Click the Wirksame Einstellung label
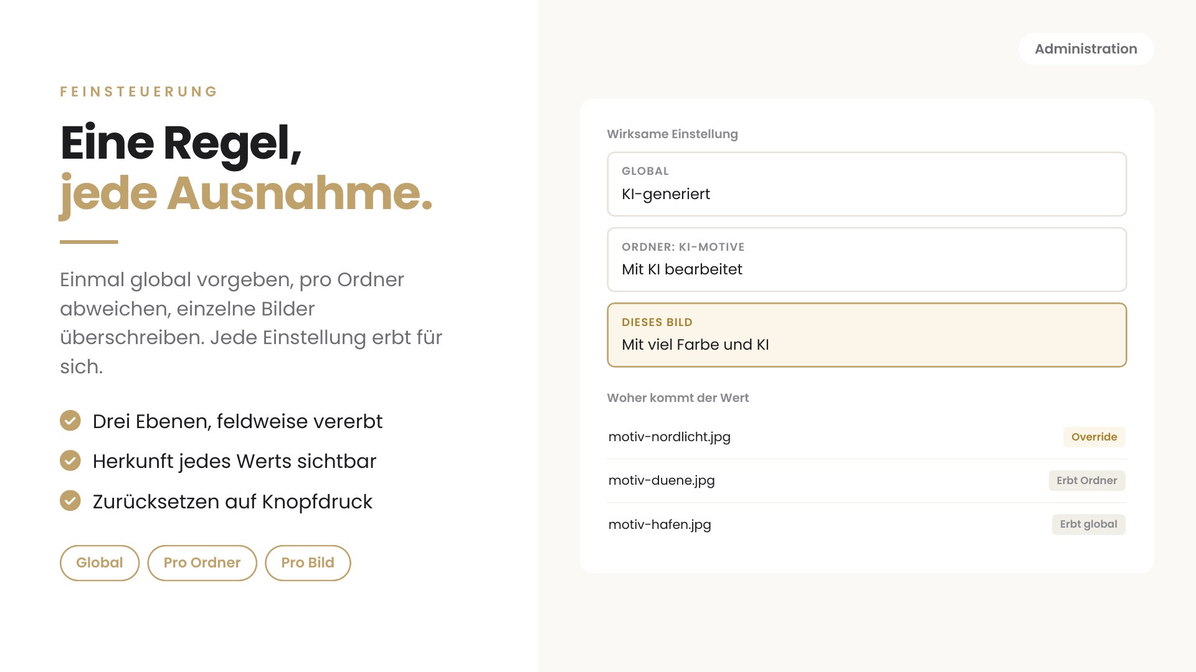 tap(672, 134)
